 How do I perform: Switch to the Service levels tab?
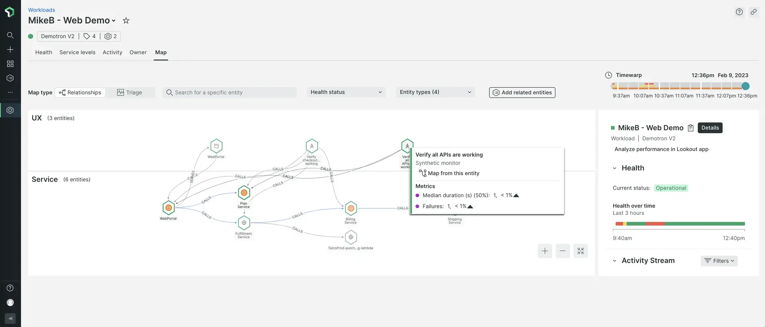(x=77, y=52)
